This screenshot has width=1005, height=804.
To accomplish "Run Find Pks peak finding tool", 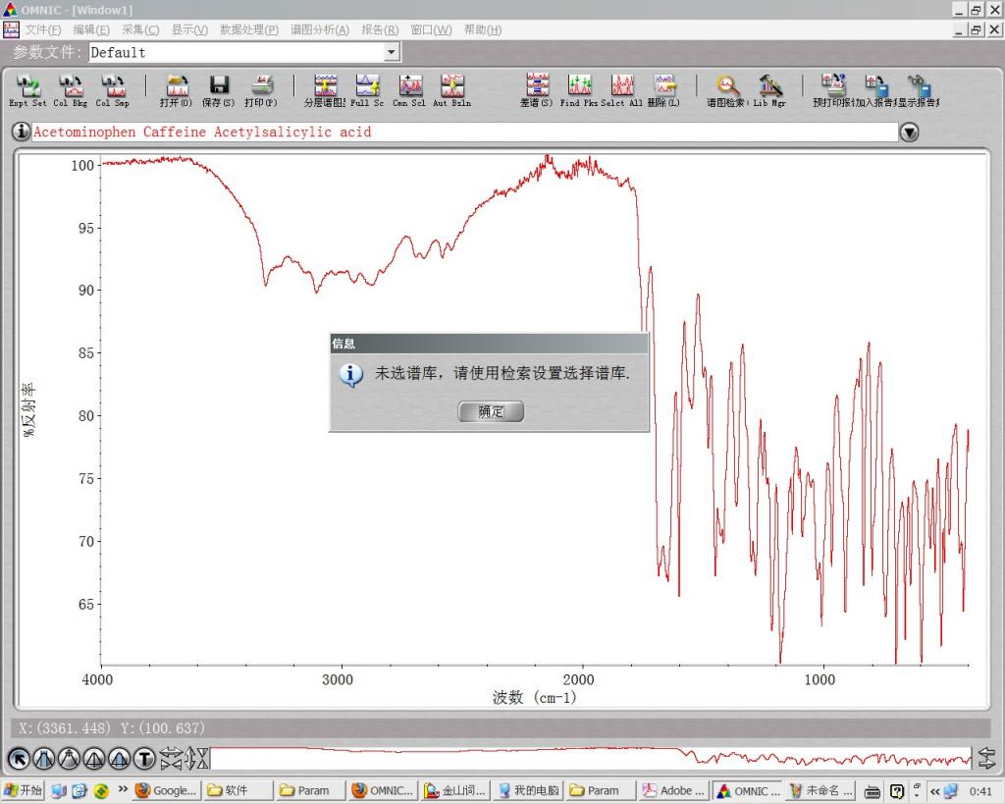I will [x=579, y=89].
